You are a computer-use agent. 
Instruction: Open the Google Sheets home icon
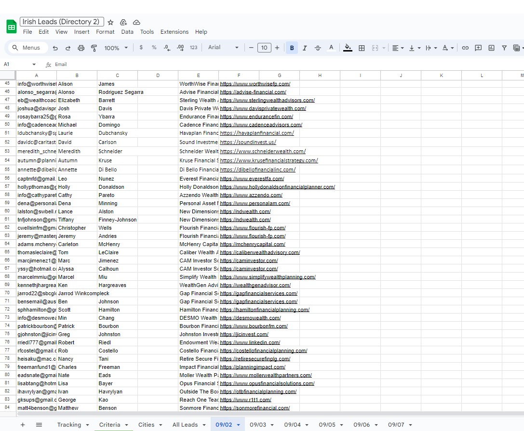12,26
